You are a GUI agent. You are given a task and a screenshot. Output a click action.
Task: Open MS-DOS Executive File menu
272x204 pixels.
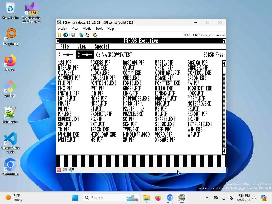coord(65,46)
